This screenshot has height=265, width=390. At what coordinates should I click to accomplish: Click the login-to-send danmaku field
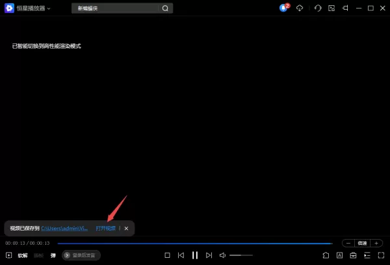click(x=81, y=255)
